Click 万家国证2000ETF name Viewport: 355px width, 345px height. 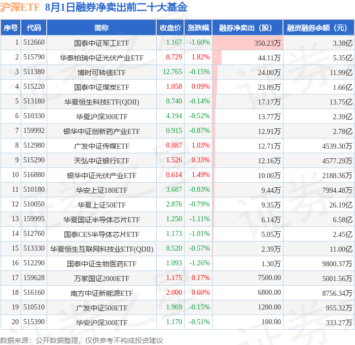(101, 279)
